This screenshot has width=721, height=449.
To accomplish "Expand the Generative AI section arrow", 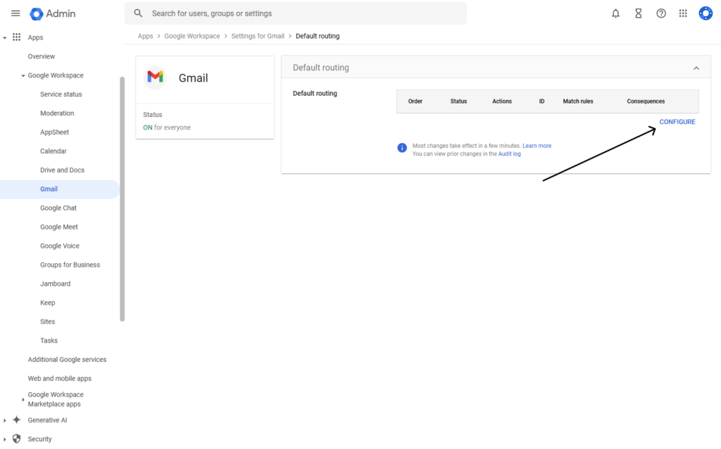I will click(5, 420).
